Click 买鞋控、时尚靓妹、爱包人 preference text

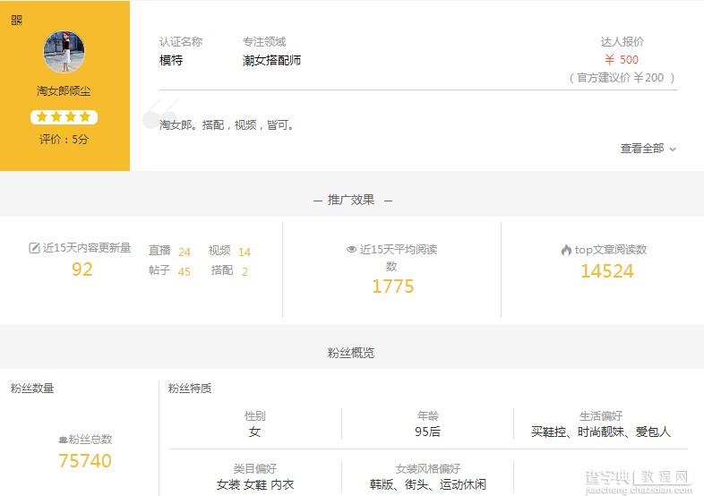tap(601, 432)
